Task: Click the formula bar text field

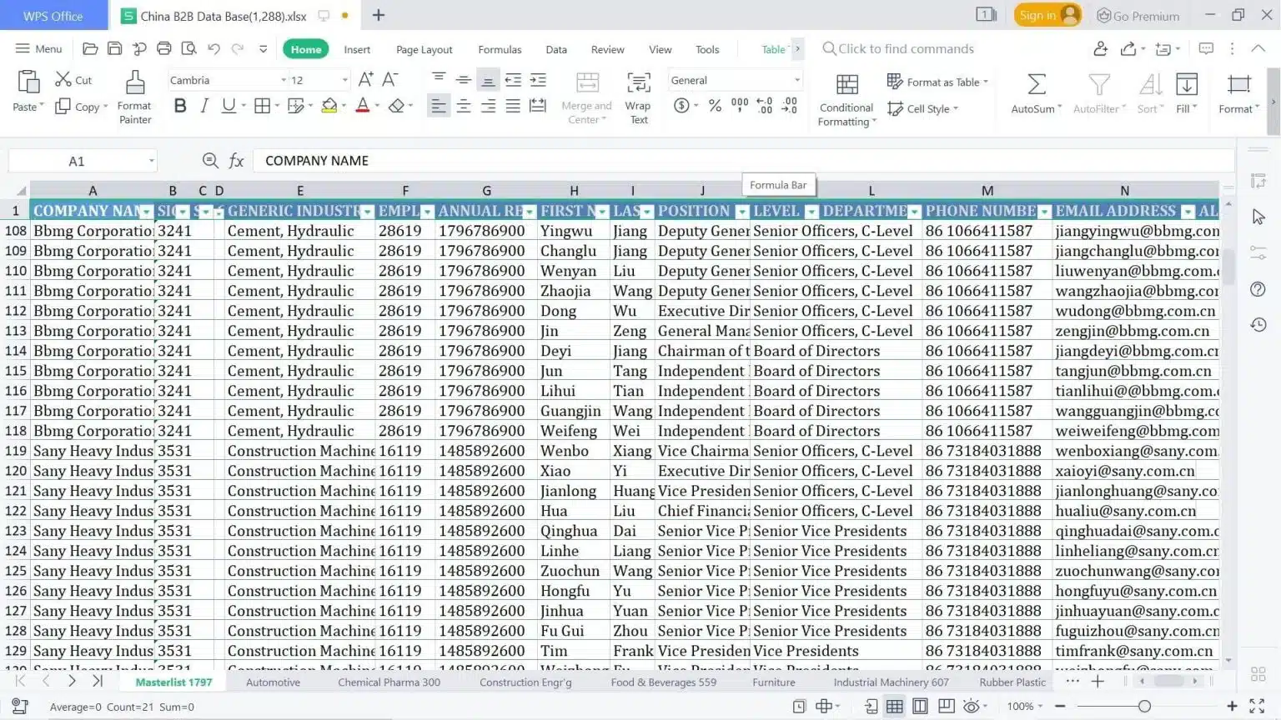Action: point(742,161)
